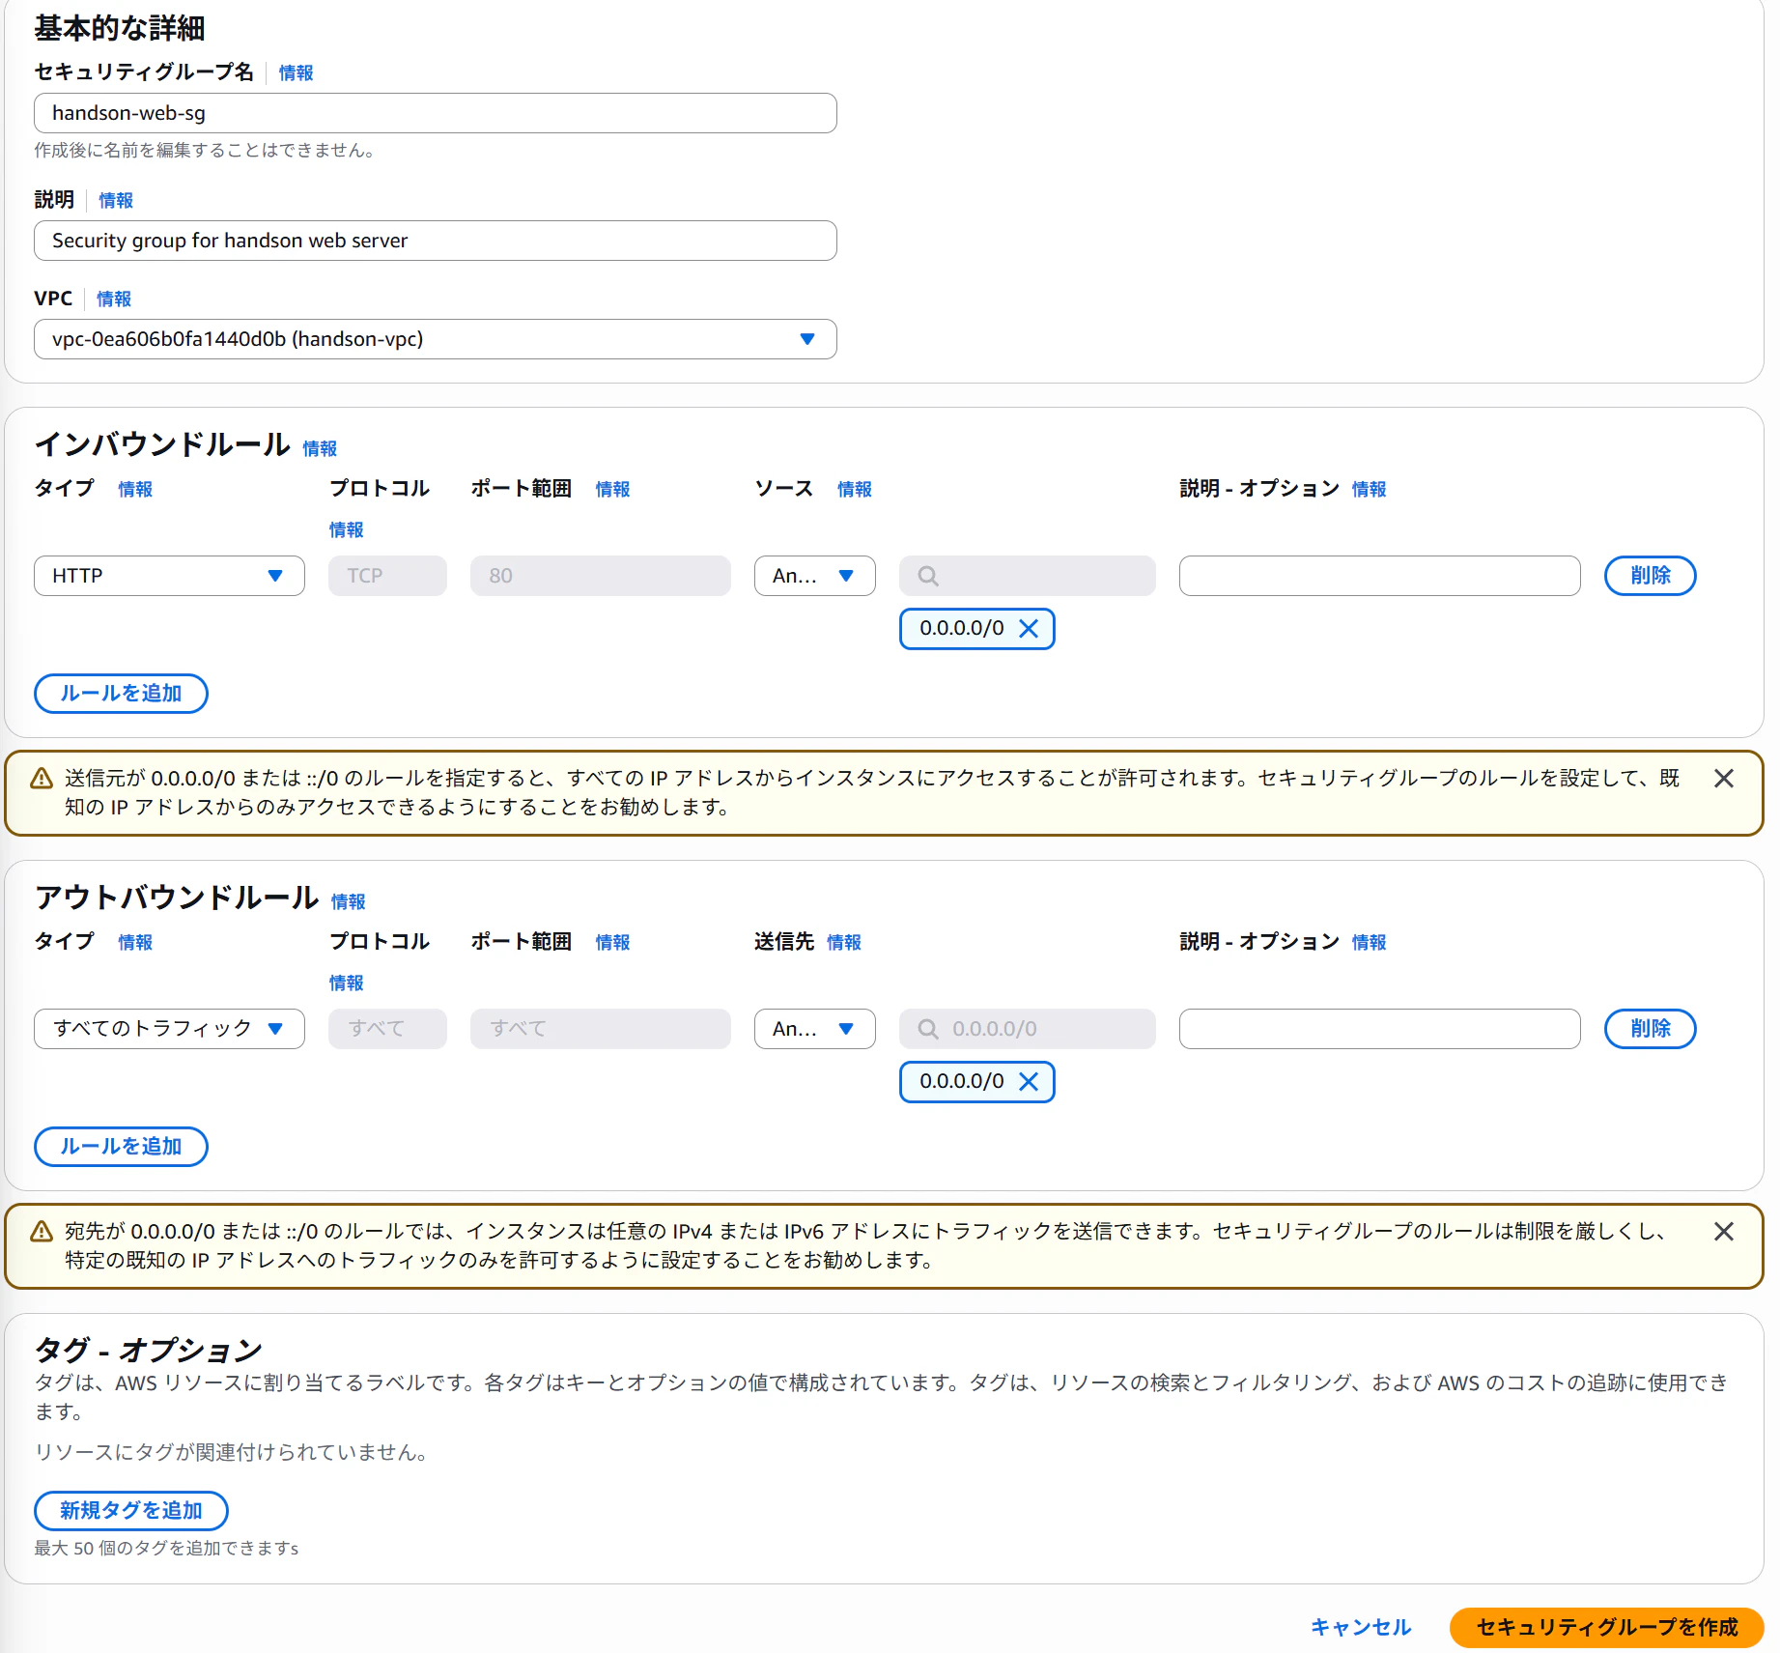
Task: Open outbound destination type Anywhere dropdown
Action: coord(815,1029)
